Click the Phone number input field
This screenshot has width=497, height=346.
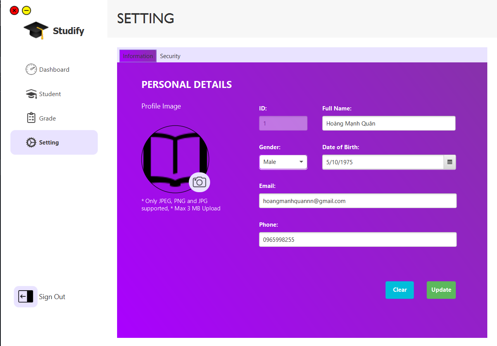click(x=358, y=239)
